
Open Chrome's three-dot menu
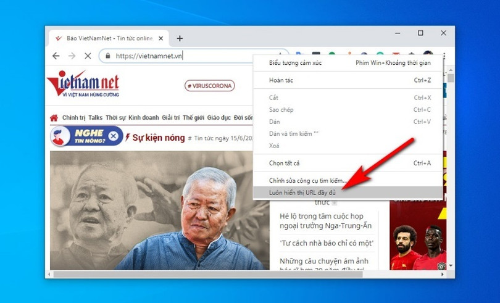(444, 56)
